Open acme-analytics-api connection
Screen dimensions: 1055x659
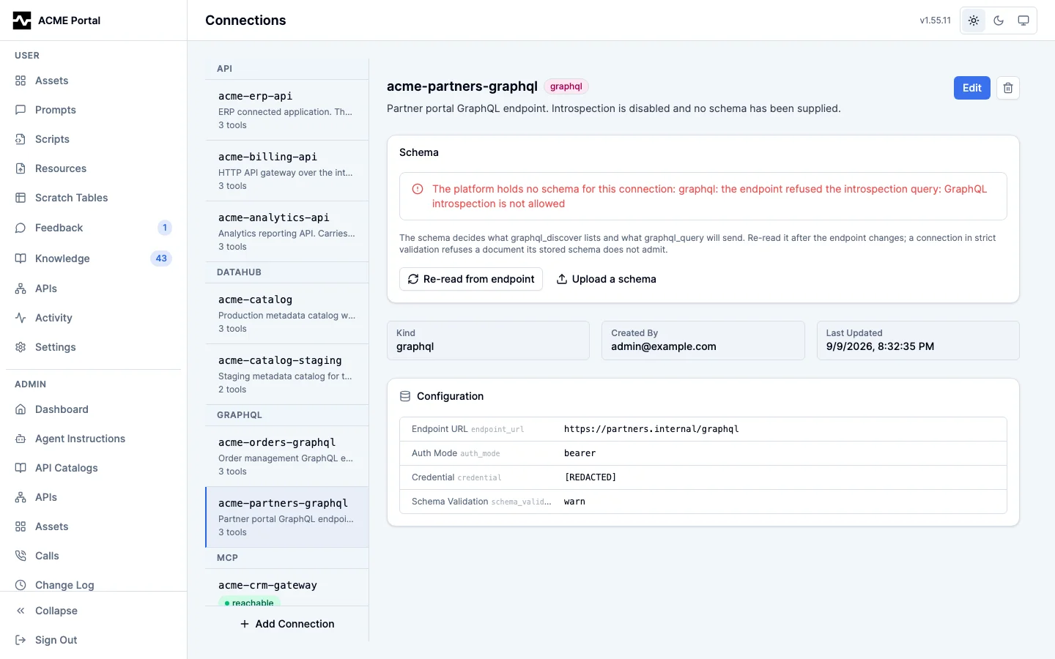(287, 231)
